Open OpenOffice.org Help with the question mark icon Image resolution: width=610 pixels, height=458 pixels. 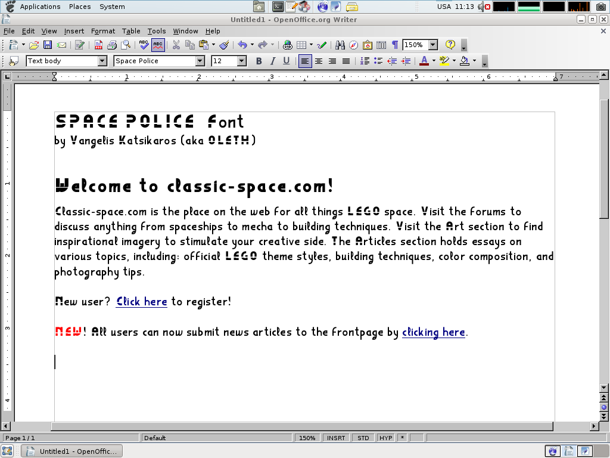[450, 45]
